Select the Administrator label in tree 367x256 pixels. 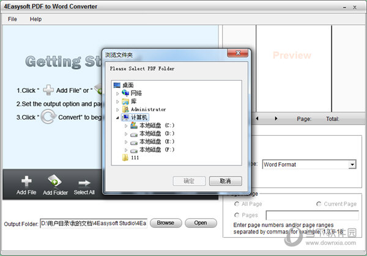(148, 109)
